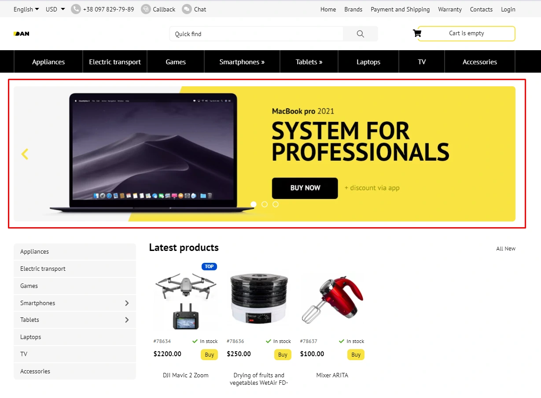This screenshot has width=541, height=398.
Task: Click the phone icon beside the number
Action: 76,9
